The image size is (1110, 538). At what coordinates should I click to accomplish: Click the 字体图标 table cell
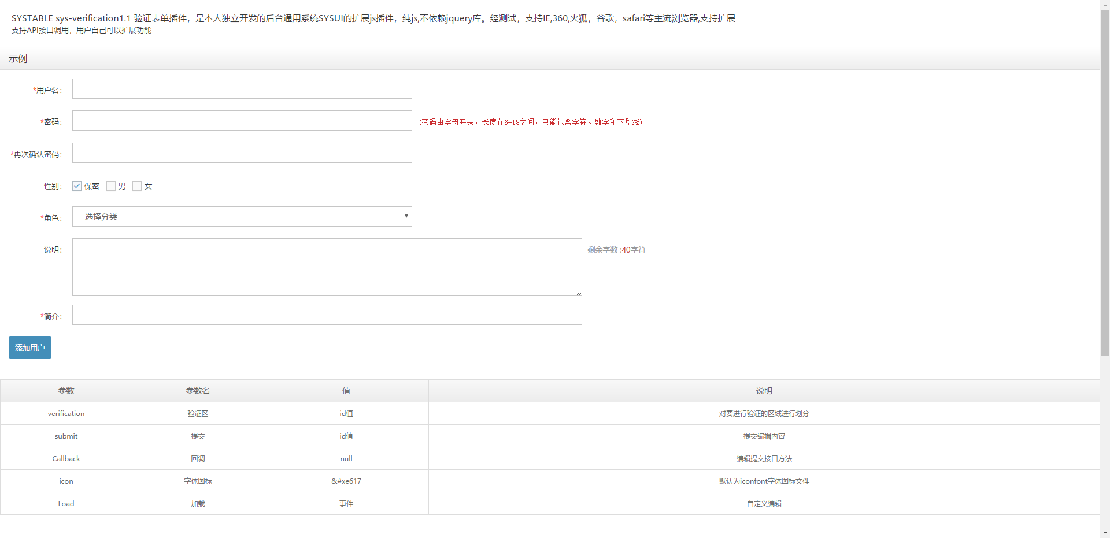point(198,481)
